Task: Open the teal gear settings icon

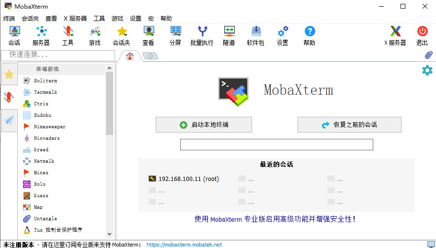Action: coord(427,70)
